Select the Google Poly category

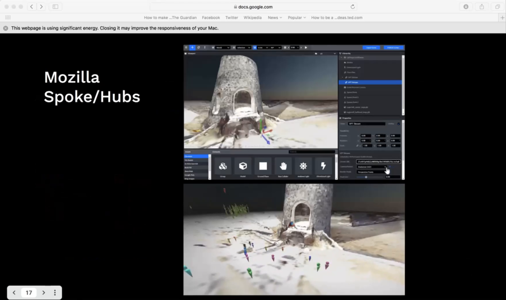(196, 175)
